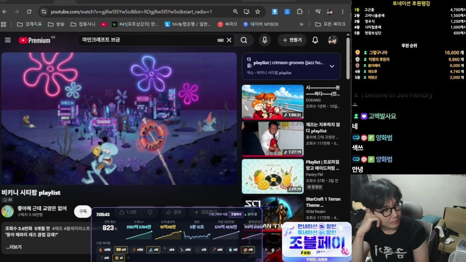
Task: Open the YouTube guide hamburger menu
Action: (8, 40)
